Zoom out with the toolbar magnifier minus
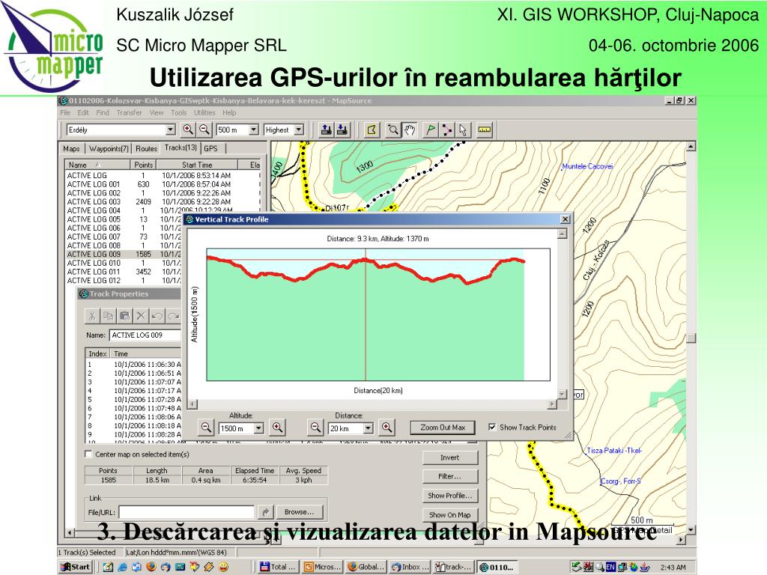 point(204,130)
